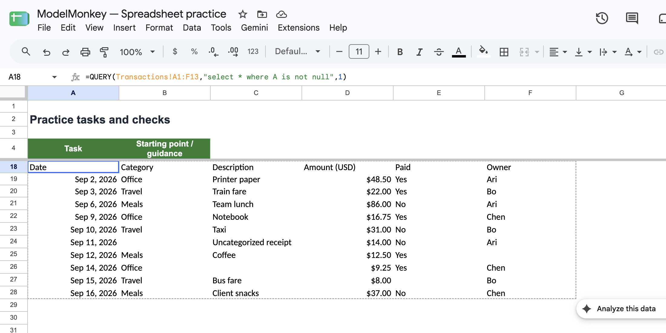The height and width of the screenshot is (333, 666).
Task: Print the spreadsheet
Action: (x=85, y=52)
